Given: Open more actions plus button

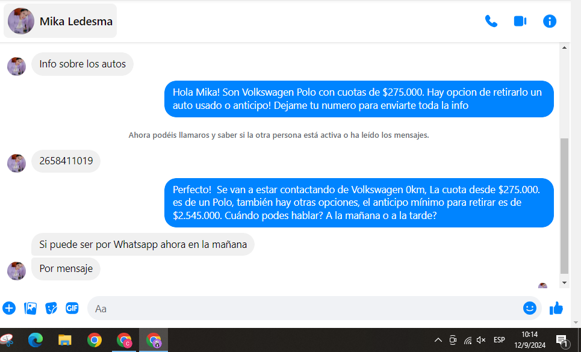Looking at the screenshot, I should (x=9, y=308).
